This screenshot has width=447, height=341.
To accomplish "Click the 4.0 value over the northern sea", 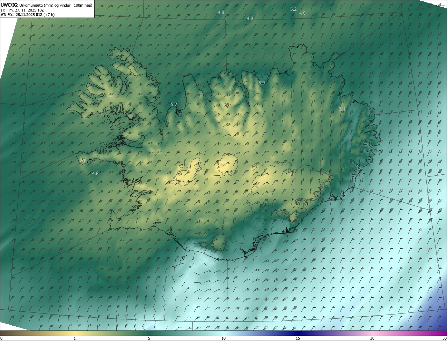I will click(x=302, y=13).
